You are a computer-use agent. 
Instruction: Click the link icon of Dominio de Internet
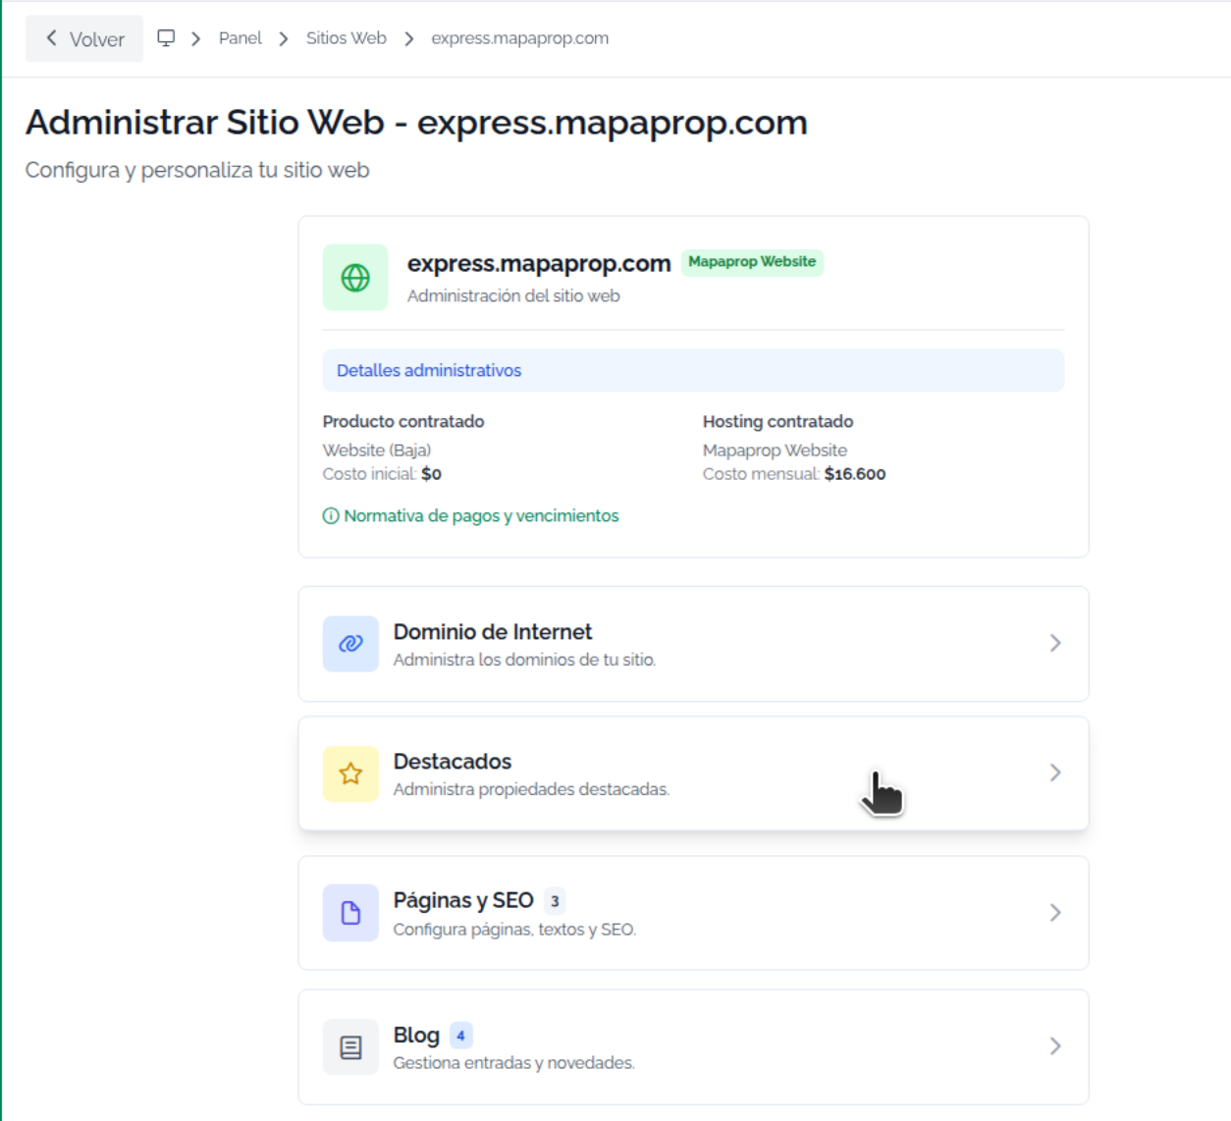click(x=350, y=644)
